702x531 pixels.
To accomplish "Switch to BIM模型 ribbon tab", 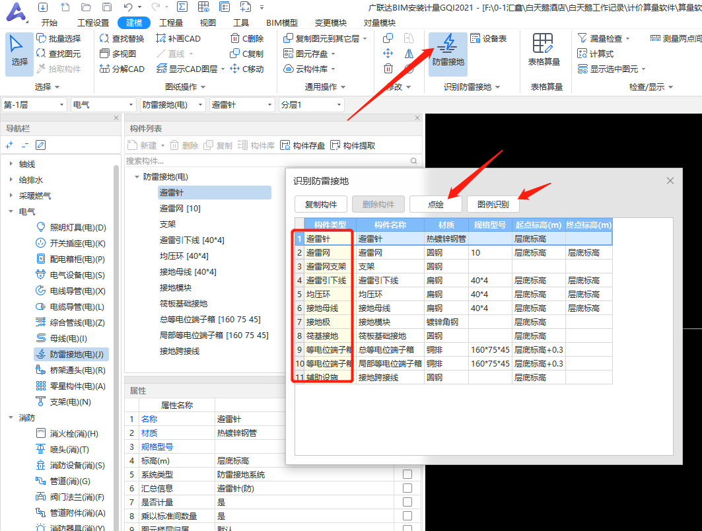I will point(282,23).
